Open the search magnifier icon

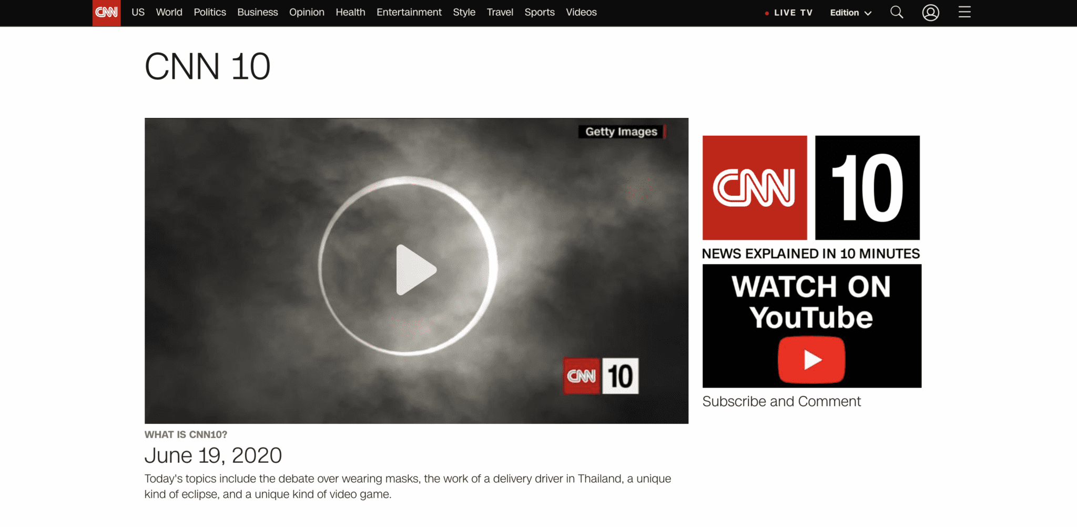[897, 12]
